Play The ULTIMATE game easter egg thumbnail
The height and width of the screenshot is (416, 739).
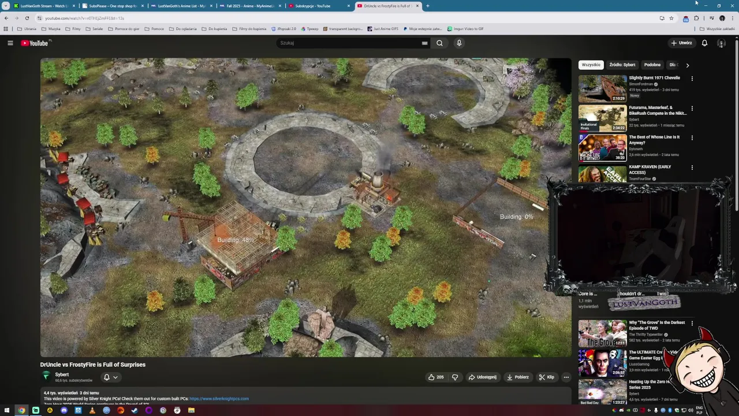602,362
